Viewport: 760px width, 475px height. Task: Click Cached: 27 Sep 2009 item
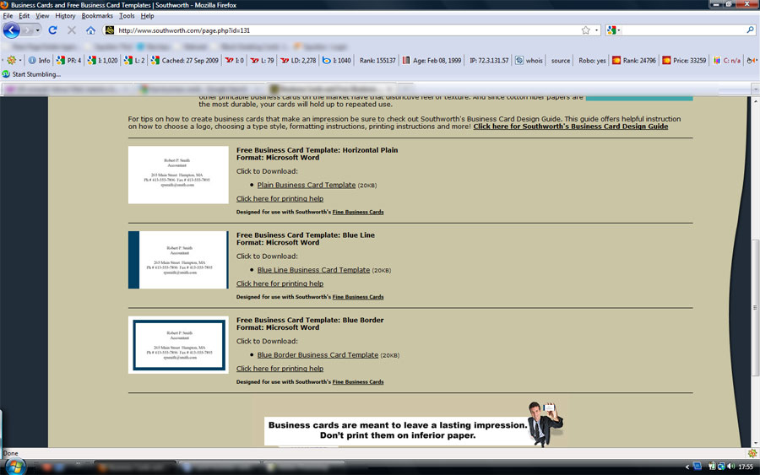185,61
